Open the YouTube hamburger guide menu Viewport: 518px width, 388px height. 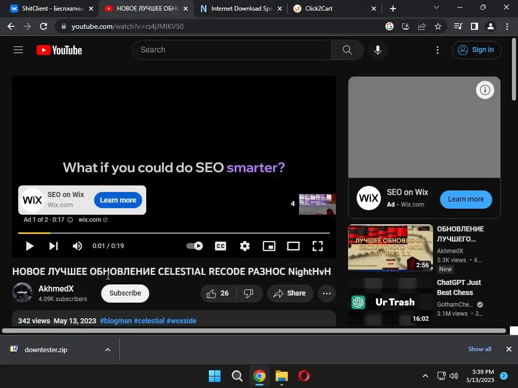click(18, 50)
